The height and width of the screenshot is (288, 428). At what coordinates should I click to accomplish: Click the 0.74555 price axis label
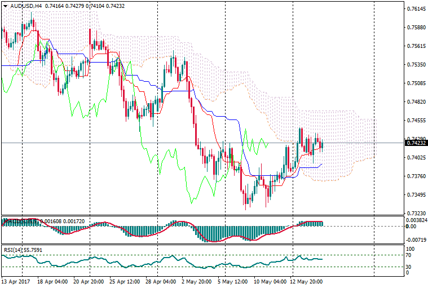pos(416,121)
